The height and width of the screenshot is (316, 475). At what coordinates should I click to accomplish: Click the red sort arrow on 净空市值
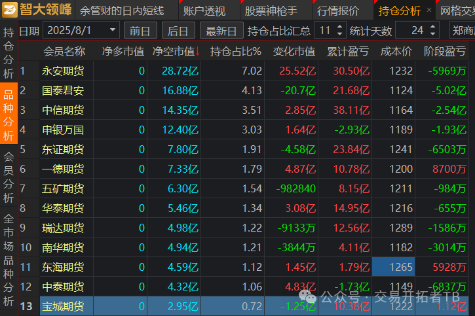197,52
